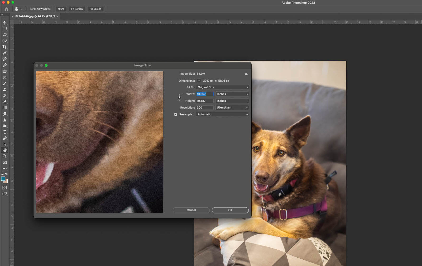Select the Brush tool
This screenshot has height=266, width=422.
4,83
